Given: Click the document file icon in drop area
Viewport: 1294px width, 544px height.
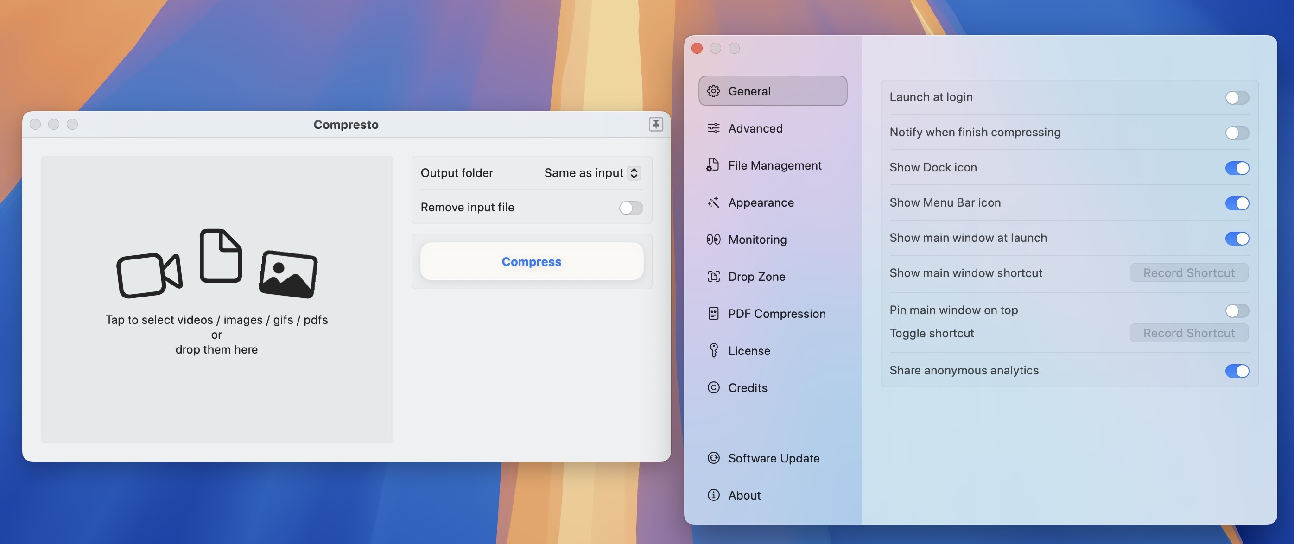Looking at the screenshot, I should click(x=221, y=256).
